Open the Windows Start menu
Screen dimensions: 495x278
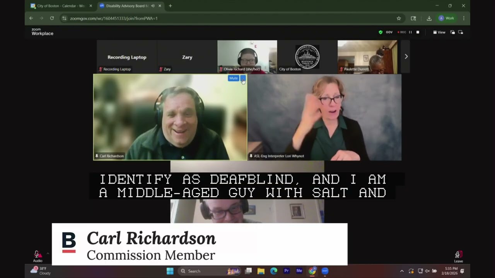(x=170, y=271)
